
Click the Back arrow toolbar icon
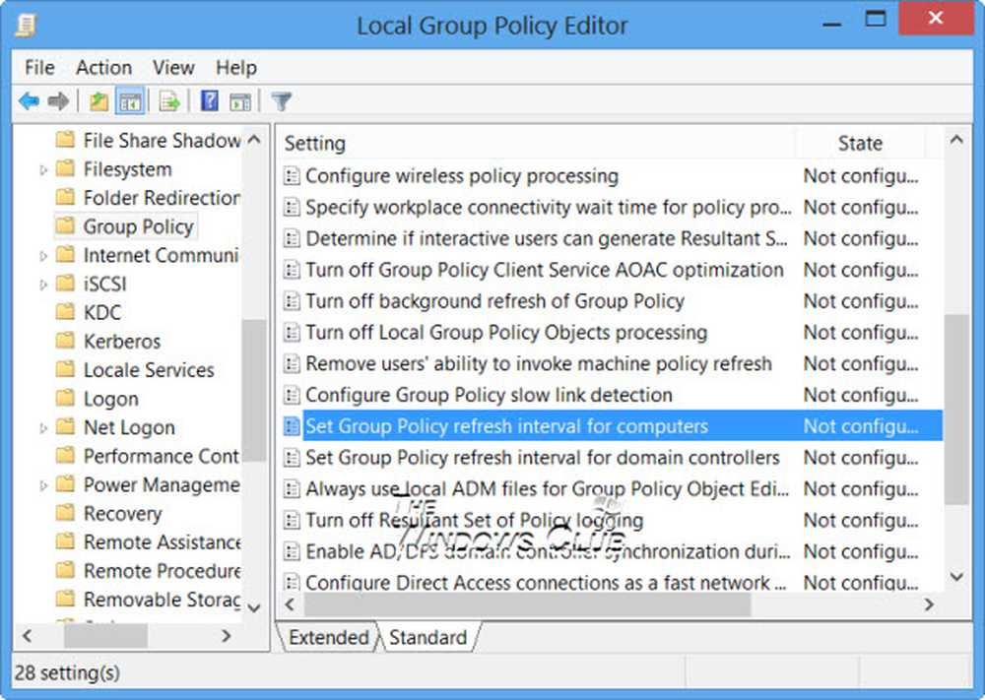(x=29, y=101)
